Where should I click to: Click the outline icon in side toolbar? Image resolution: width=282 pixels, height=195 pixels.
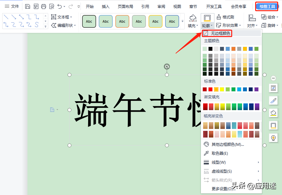(273, 125)
